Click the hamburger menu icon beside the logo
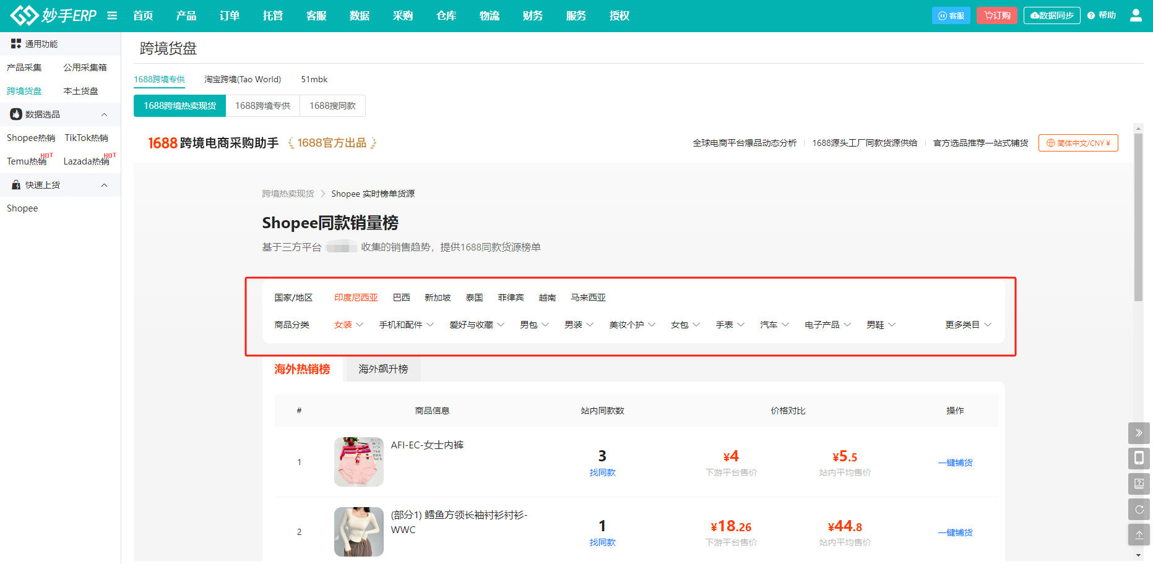Viewport: 1153px width, 564px height. click(112, 15)
